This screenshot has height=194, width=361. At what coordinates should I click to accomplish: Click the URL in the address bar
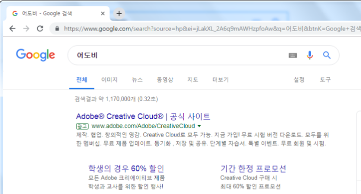coord(212,29)
